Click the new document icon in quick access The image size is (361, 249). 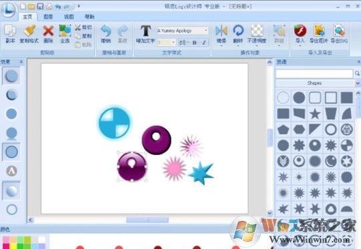coord(23,6)
